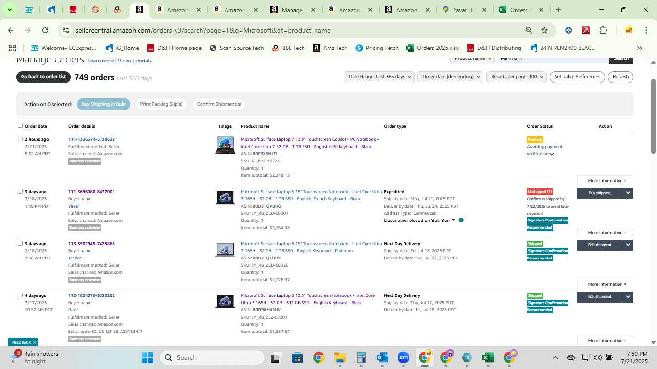Viewport: 657px width, 369px height.
Task: Click the Go back to order list button
Action: [43, 77]
